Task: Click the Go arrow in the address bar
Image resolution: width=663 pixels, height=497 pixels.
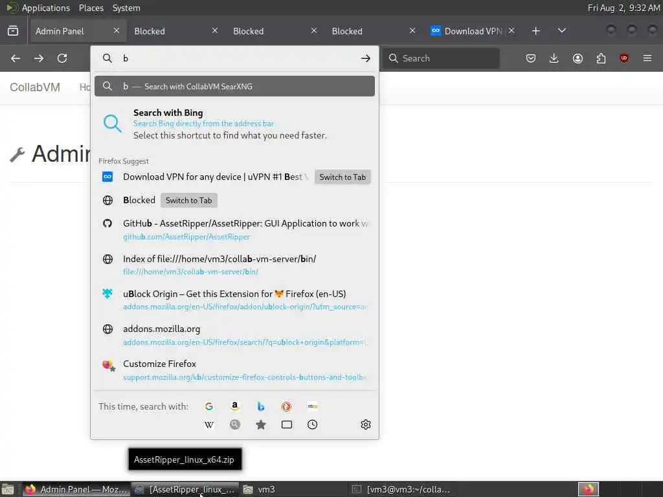Action: [366, 58]
